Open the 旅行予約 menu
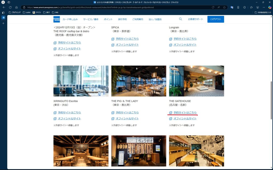The width and height of the screenshot is (273, 170). [x=122, y=19]
